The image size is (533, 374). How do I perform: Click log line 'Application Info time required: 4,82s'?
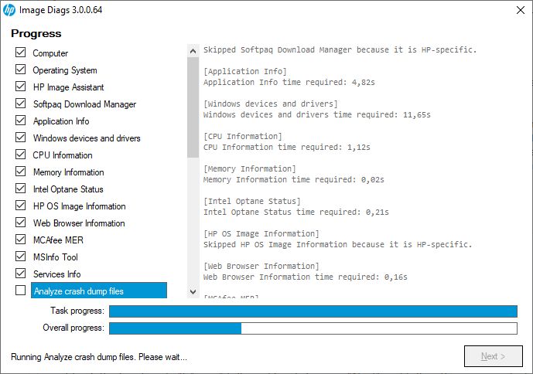click(x=289, y=82)
